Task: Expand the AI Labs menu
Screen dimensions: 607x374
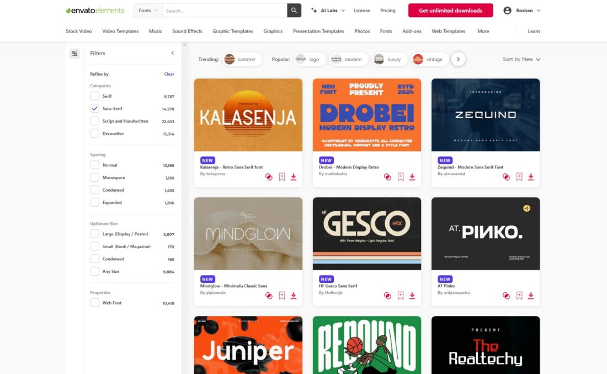Action: 328,10
